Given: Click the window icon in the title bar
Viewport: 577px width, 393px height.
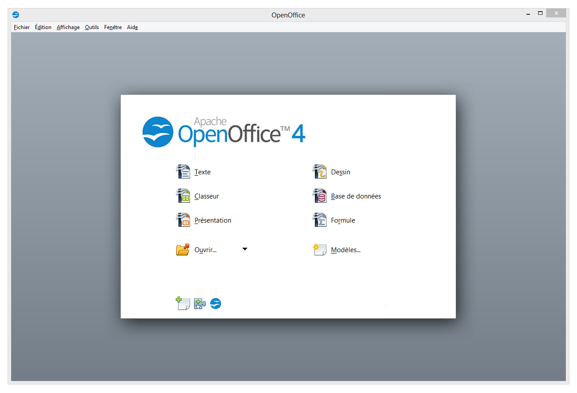Looking at the screenshot, I should pos(16,14).
